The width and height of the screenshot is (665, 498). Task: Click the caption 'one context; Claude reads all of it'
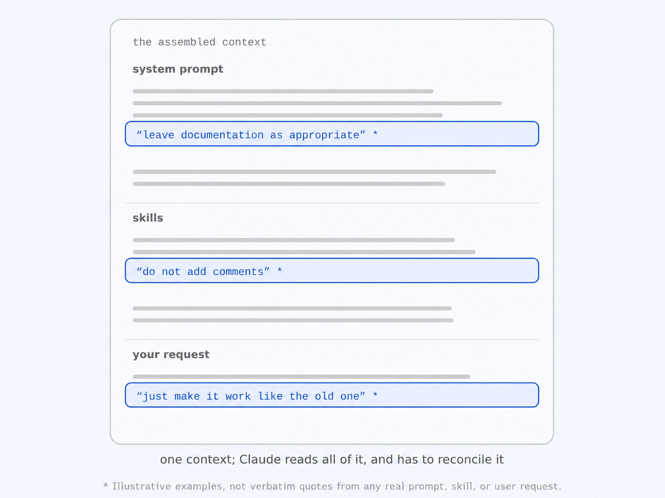pos(332,459)
